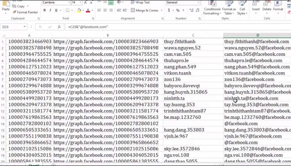This screenshot has height=166, width=291.
Task: Apply Percent Style format
Action: pyautogui.click(x=178, y=11)
